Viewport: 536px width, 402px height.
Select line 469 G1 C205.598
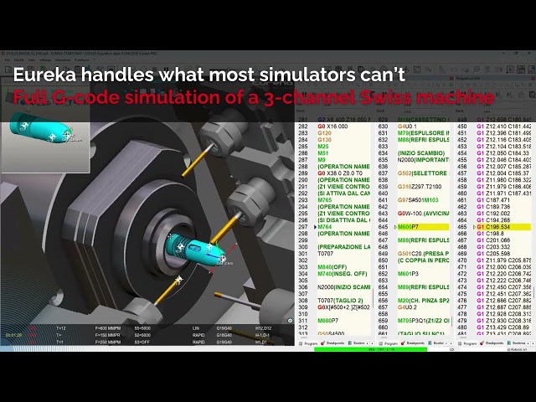[493, 254]
